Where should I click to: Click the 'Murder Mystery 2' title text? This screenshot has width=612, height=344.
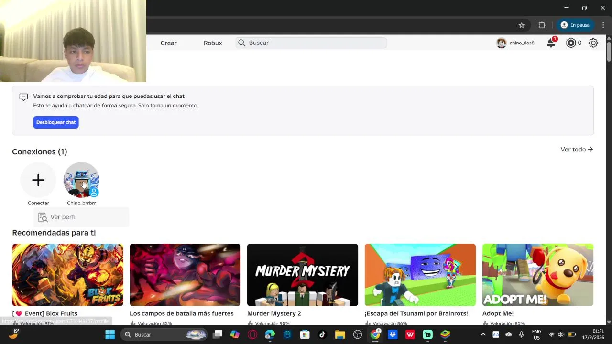click(x=274, y=313)
